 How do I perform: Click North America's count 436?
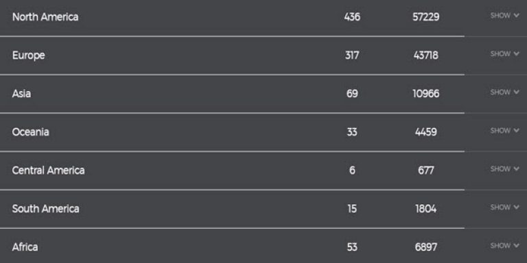click(x=352, y=17)
